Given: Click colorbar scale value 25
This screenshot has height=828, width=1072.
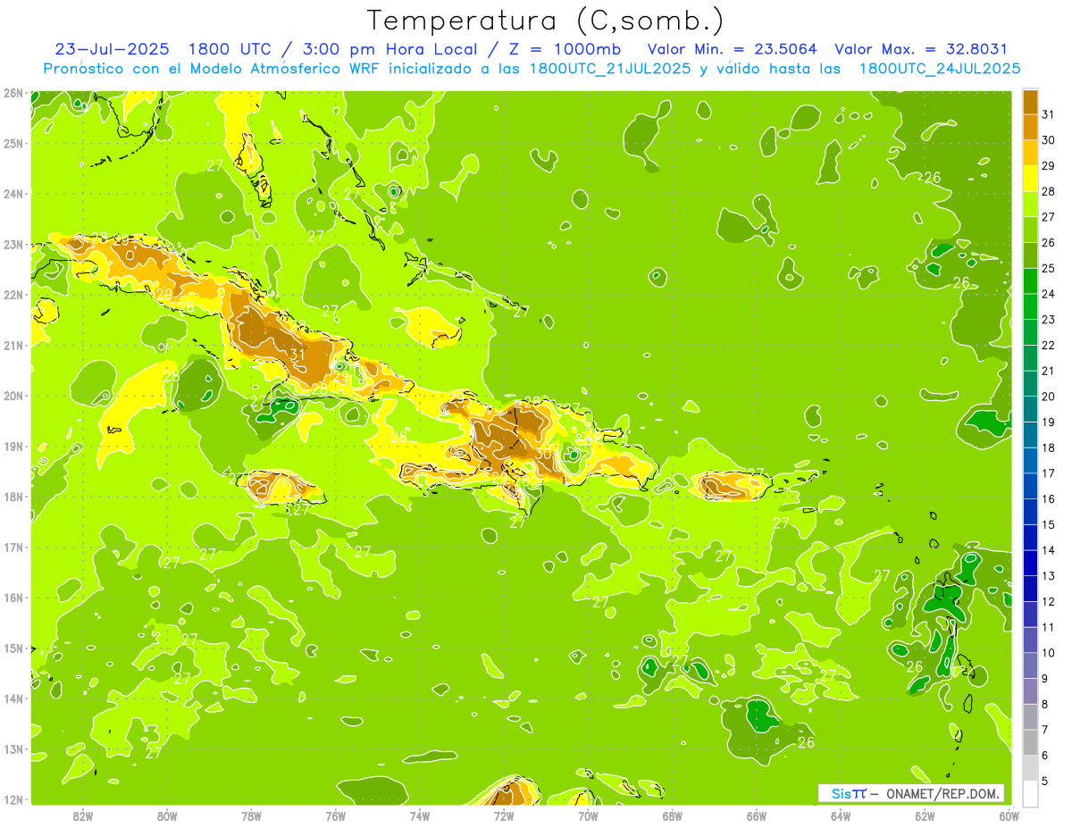Looking at the screenshot, I should (x=1049, y=268).
